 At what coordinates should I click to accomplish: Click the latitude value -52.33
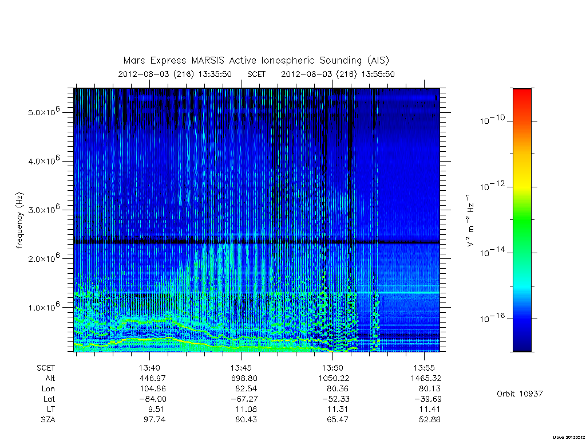[336, 399]
